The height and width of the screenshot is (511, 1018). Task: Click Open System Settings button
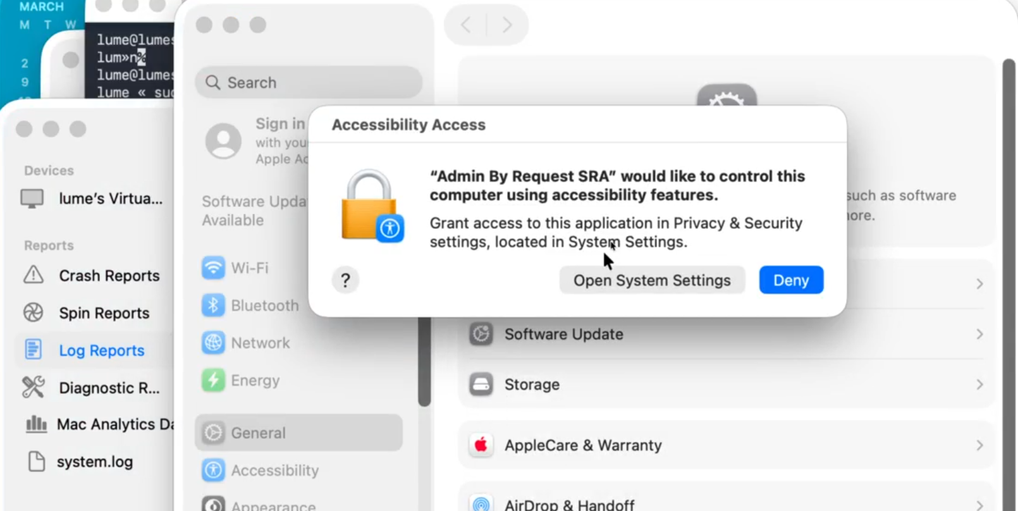click(652, 280)
